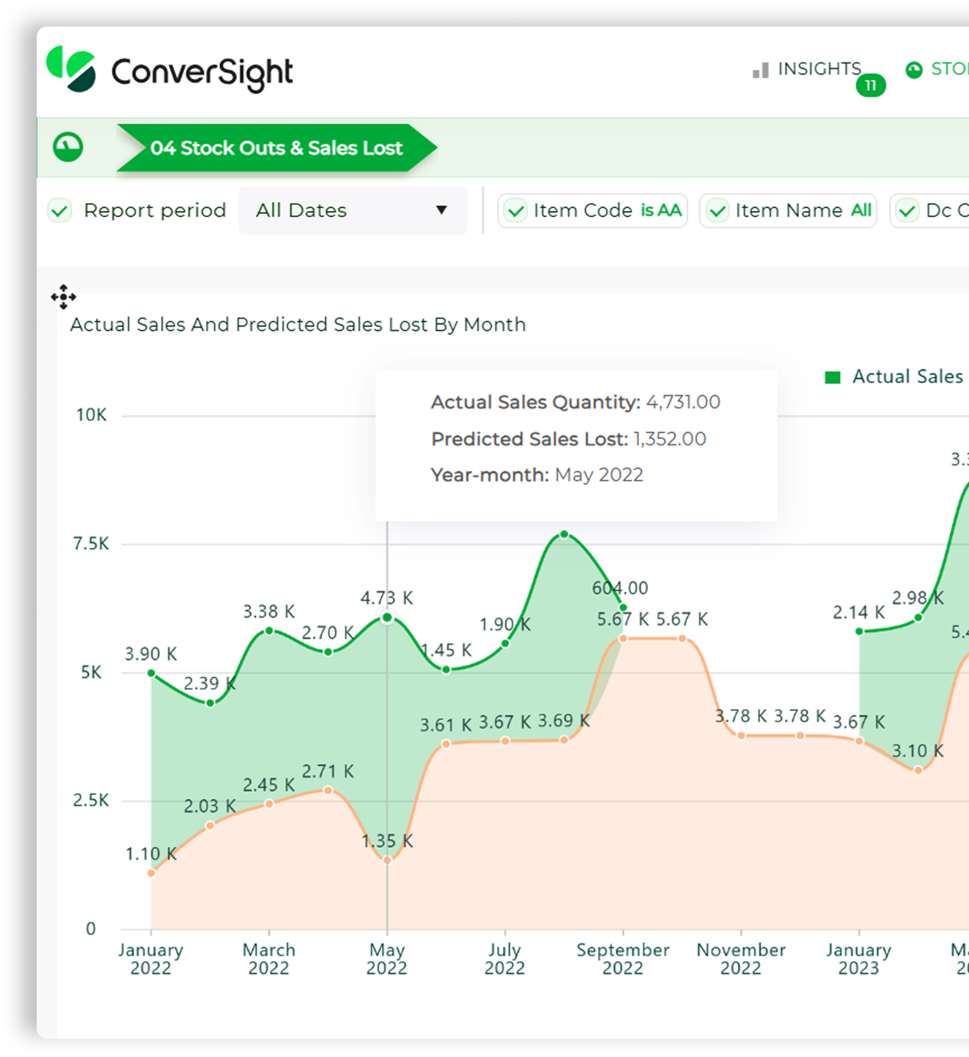Click the May 2022 predicted lost point 1.35 K
This screenshot has width=969, height=1057.
tap(387, 860)
